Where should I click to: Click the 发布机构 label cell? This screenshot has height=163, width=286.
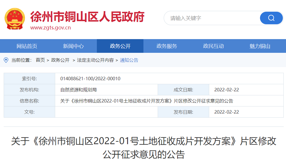point(29,90)
